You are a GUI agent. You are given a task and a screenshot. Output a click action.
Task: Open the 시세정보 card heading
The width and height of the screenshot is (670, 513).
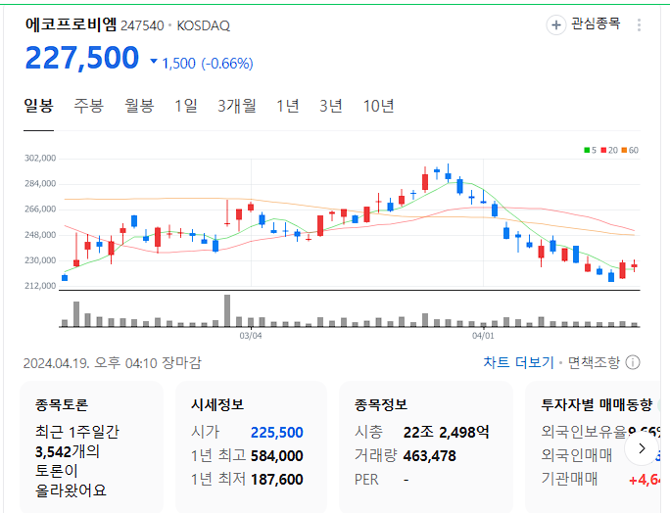(217, 404)
